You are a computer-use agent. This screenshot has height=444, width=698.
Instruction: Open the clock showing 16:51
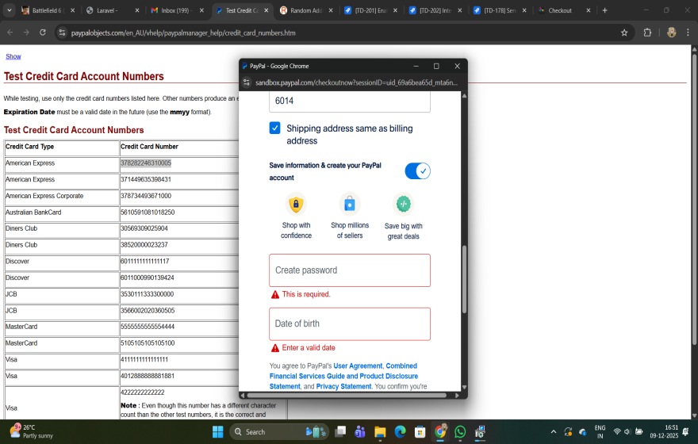pyautogui.click(x=664, y=431)
